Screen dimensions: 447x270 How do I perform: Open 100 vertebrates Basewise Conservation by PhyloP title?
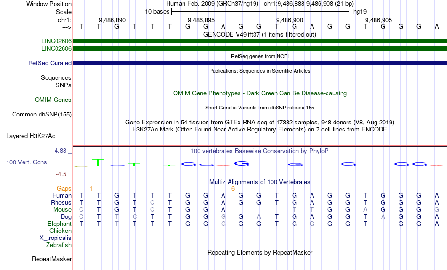pos(260,151)
